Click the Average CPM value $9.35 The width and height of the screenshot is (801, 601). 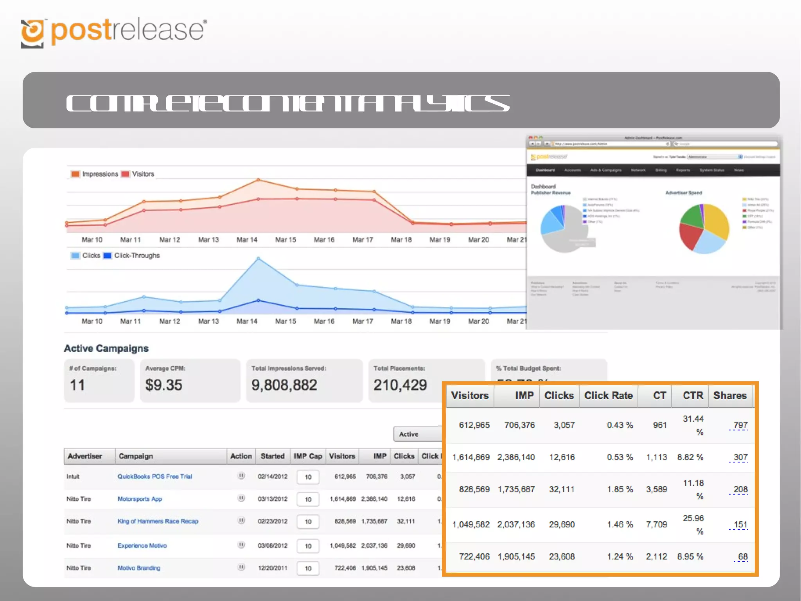[x=164, y=385]
